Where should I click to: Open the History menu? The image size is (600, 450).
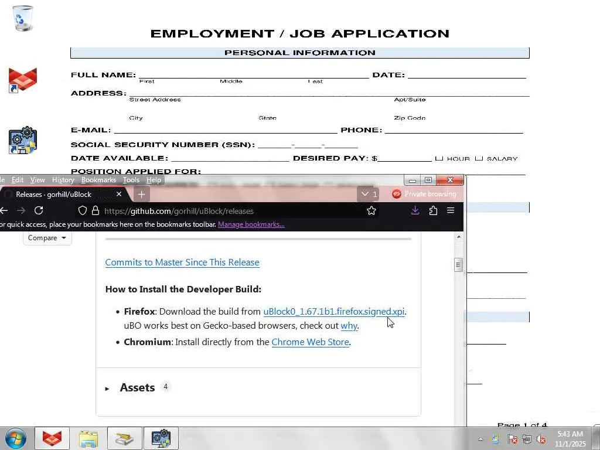(63, 180)
